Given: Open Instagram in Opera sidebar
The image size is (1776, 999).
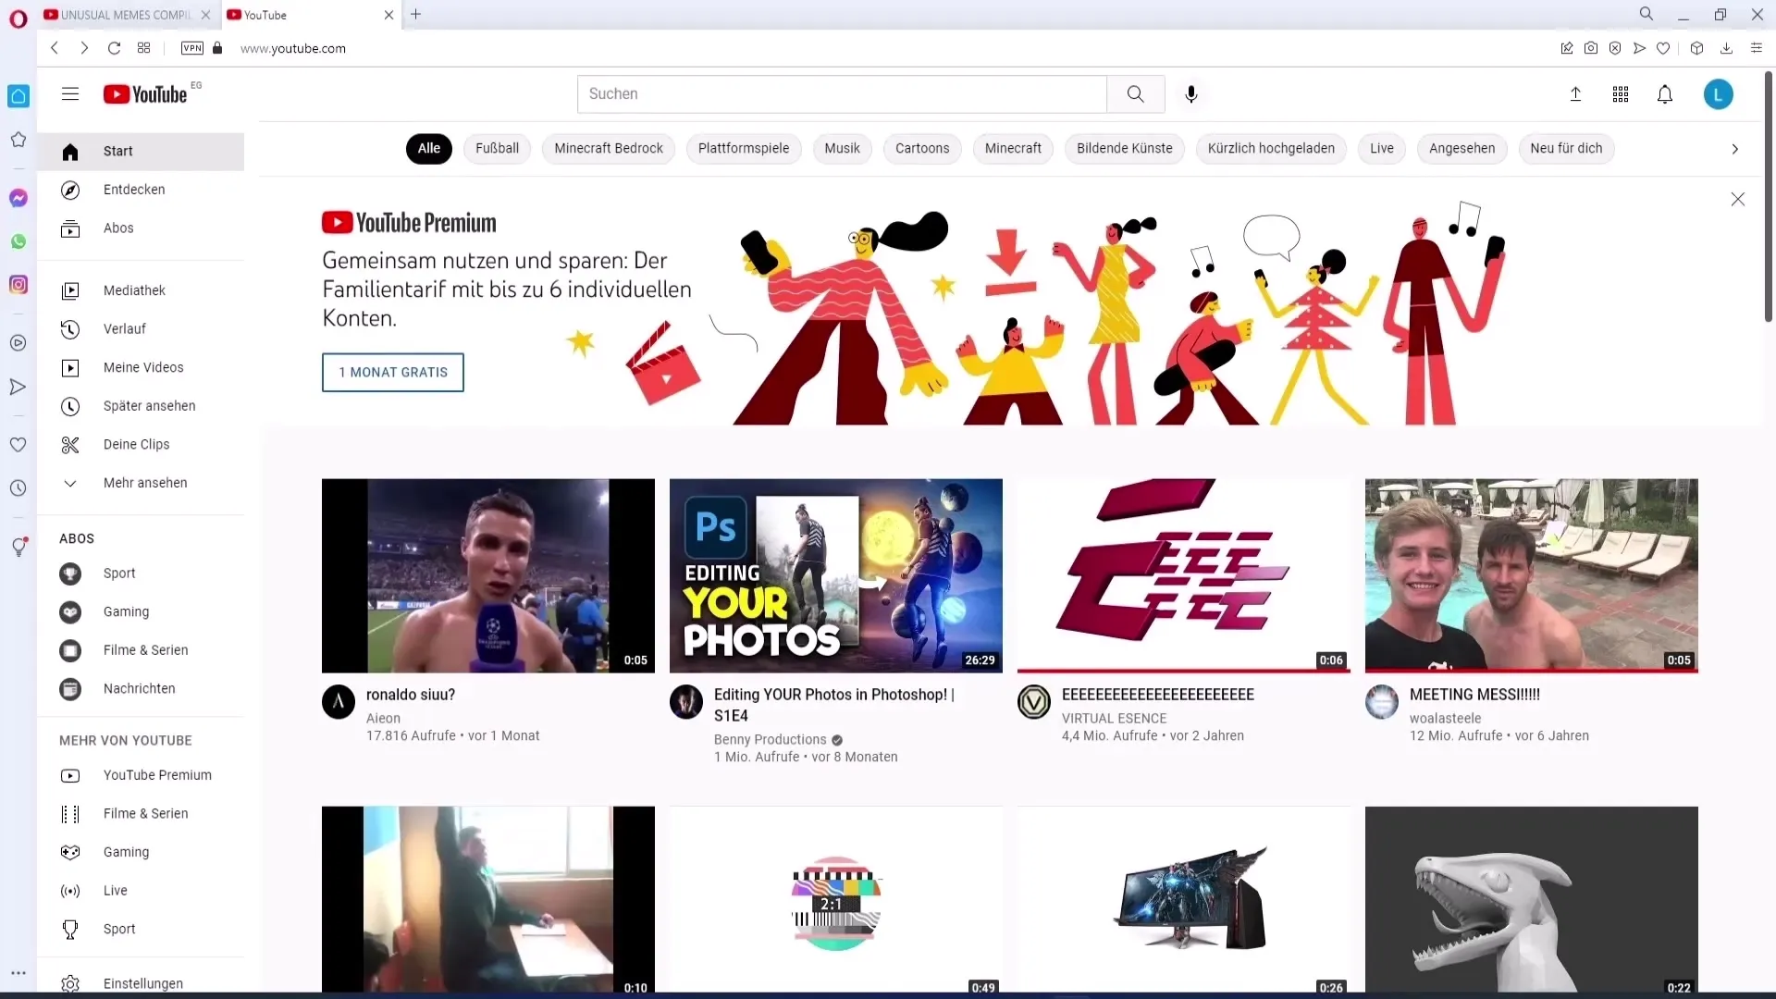Looking at the screenshot, I should pyautogui.click(x=18, y=285).
